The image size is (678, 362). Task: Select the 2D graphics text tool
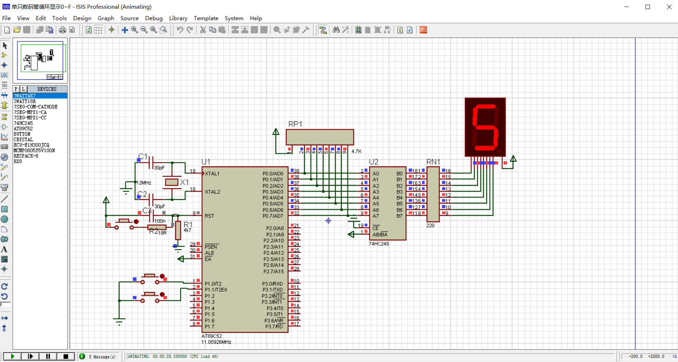tap(4, 249)
